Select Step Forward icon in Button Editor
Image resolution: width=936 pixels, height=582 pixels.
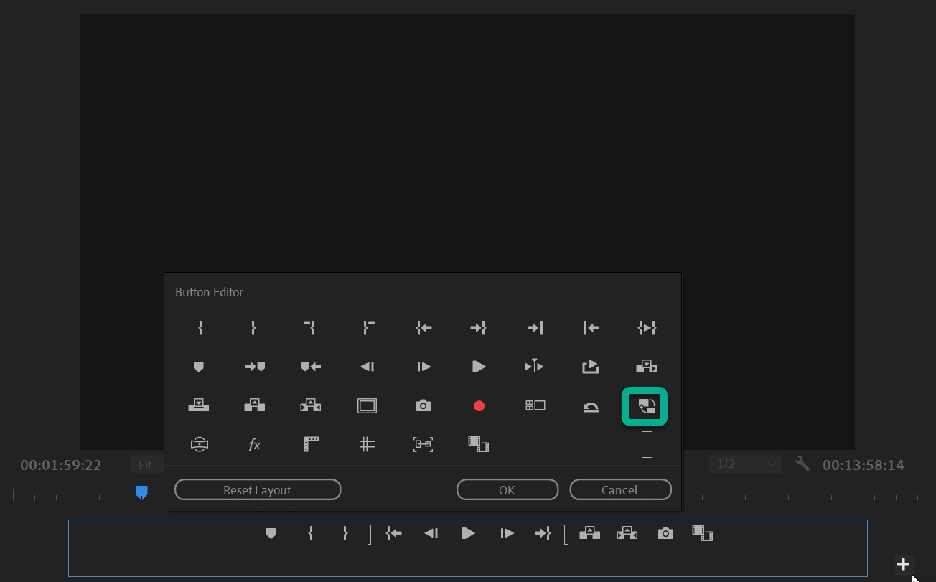pos(423,367)
